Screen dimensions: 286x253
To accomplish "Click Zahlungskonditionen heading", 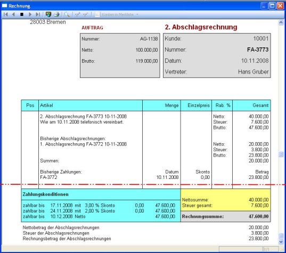I will (46, 194).
